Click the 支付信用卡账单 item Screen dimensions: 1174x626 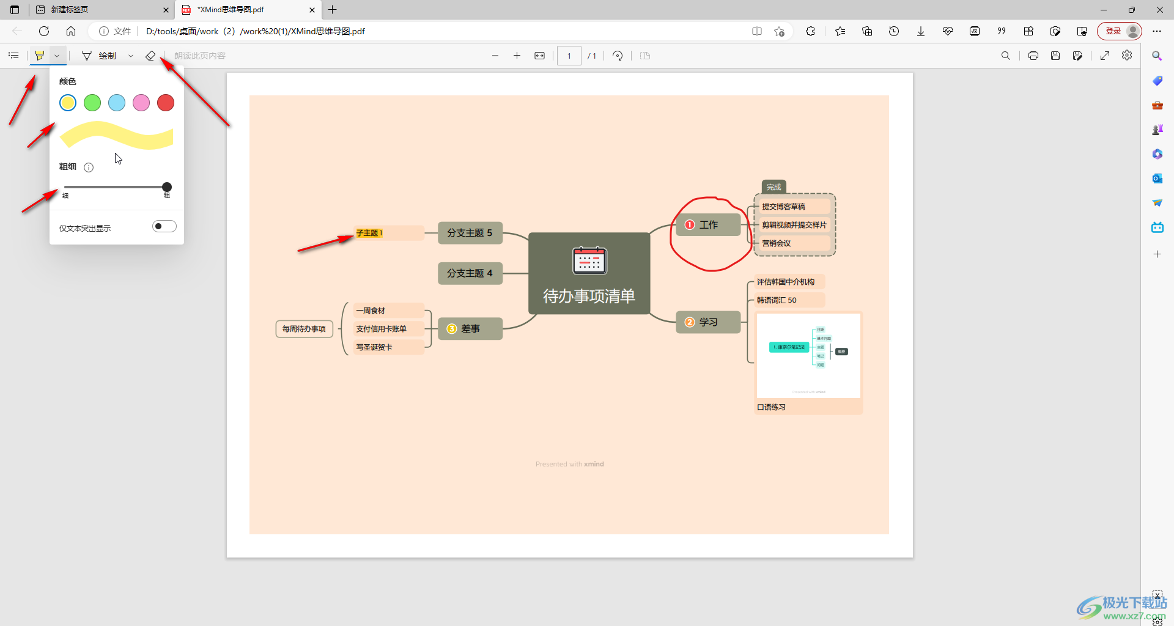tap(389, 329)
